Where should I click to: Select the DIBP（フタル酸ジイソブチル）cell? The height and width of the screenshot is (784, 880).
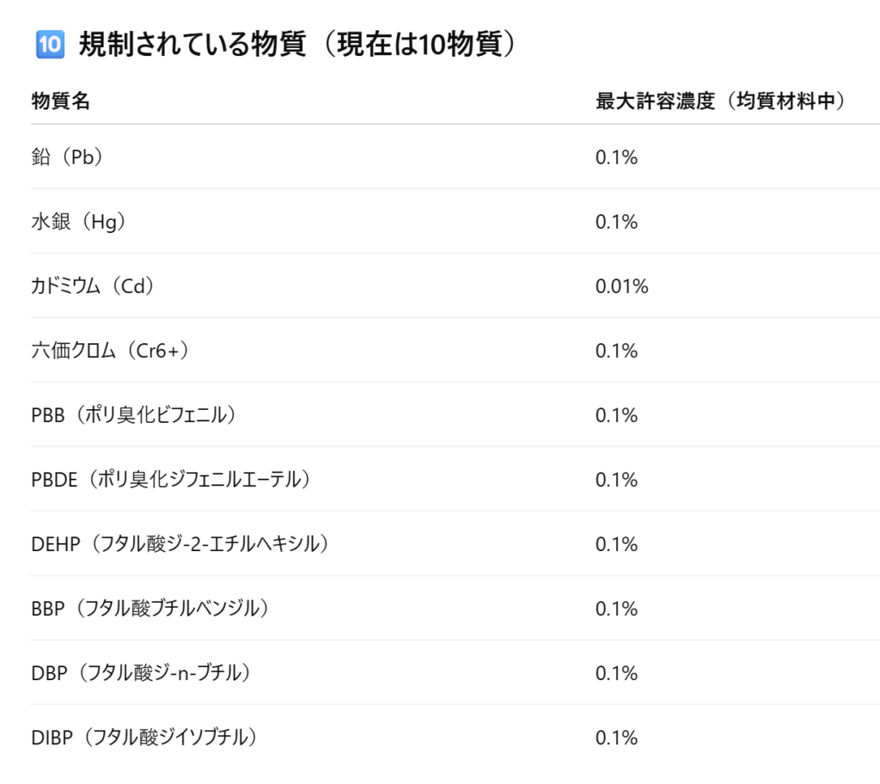144,738
